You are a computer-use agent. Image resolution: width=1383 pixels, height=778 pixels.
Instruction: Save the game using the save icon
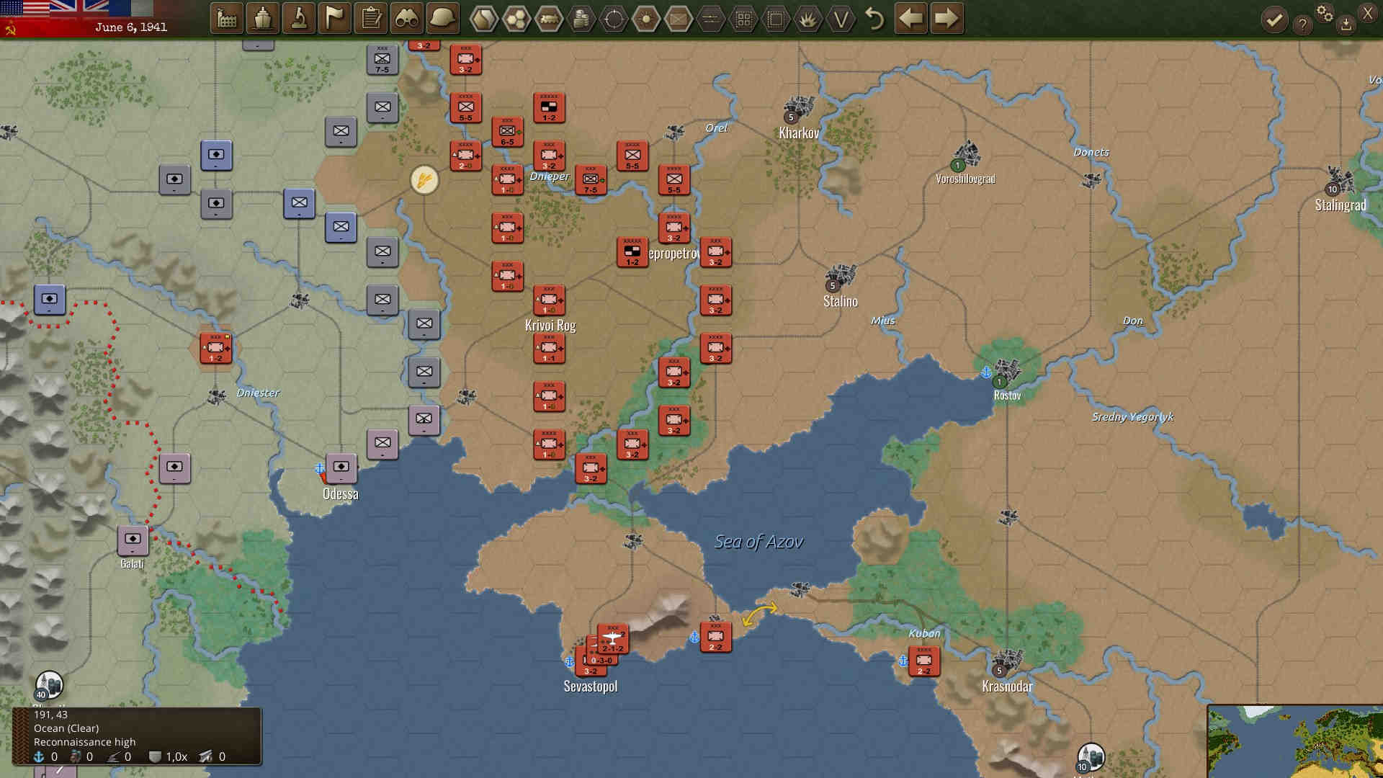(1346, 23)
